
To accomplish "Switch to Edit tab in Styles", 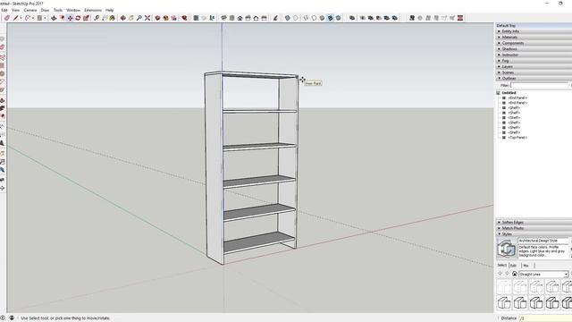I will pos(513,266).
